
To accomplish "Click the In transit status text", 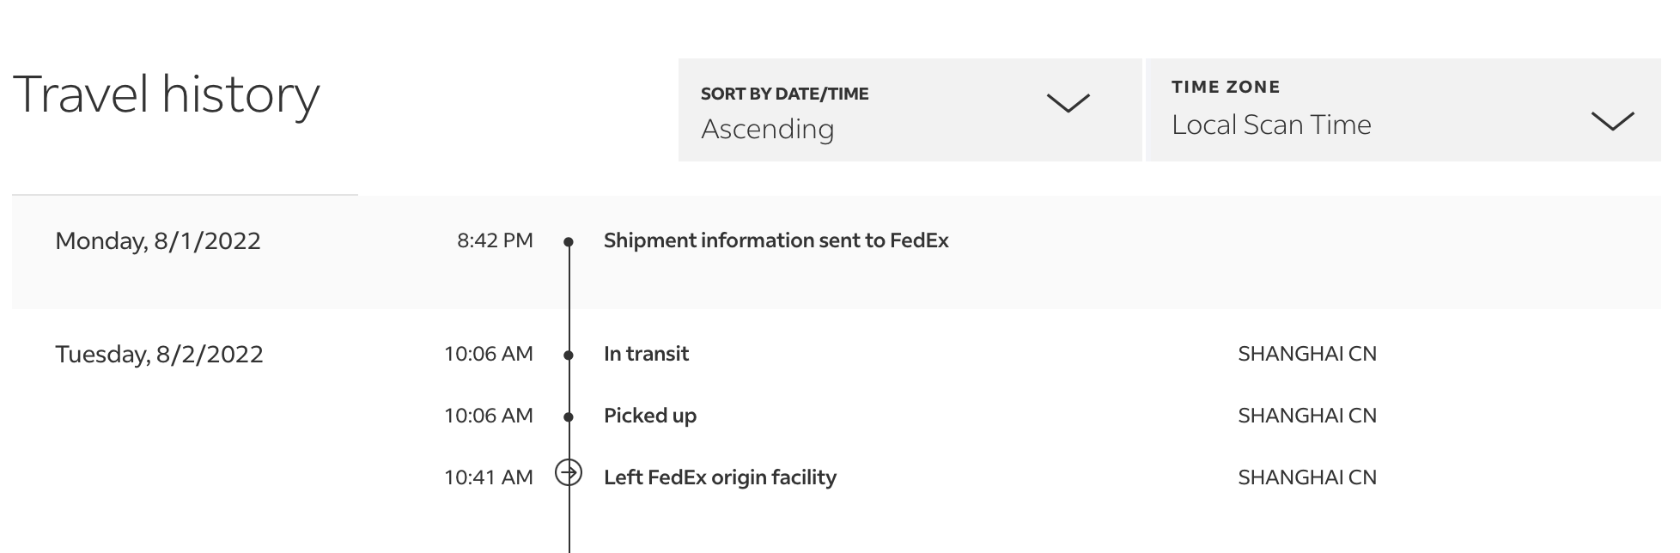I will [646, 354].
